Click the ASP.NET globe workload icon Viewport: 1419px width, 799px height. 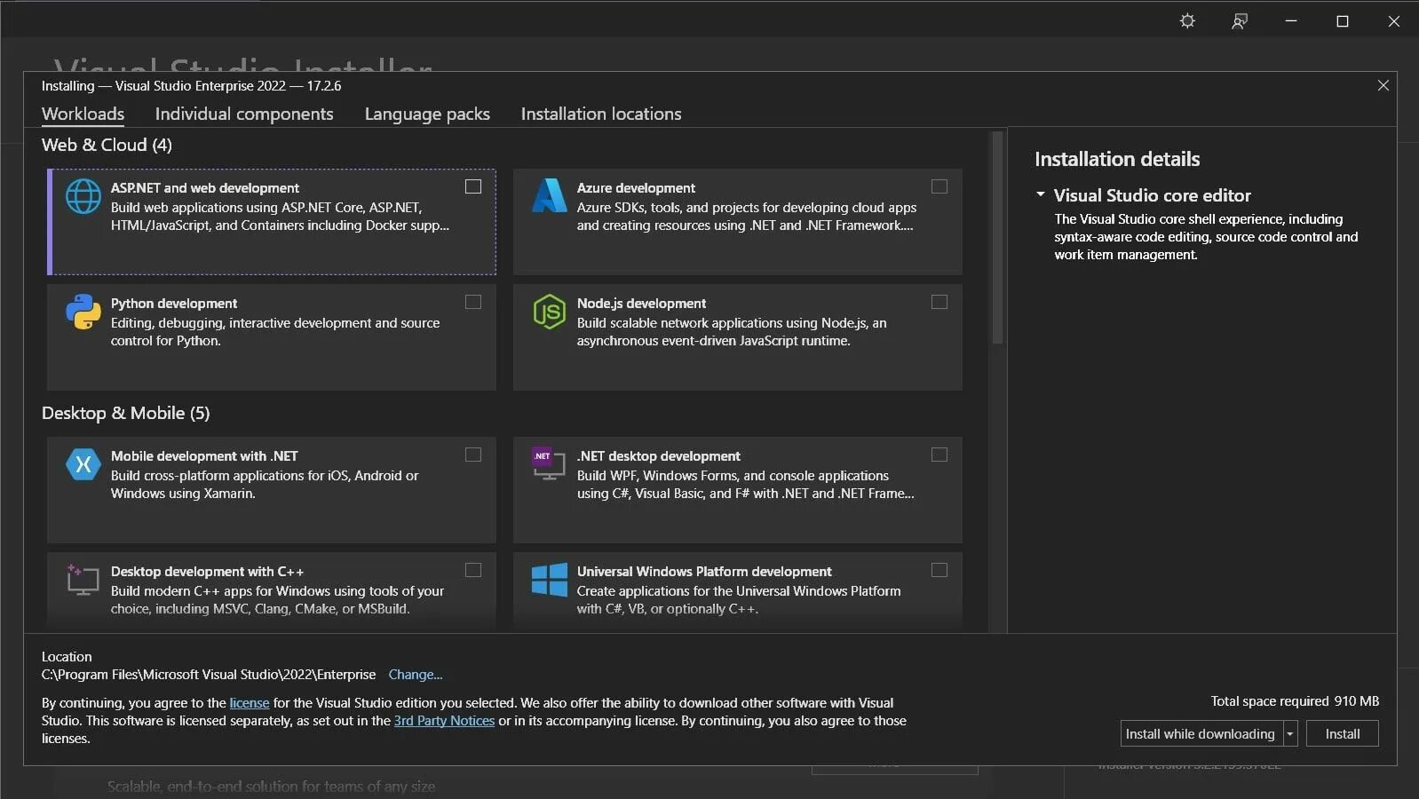coord(83,196)
